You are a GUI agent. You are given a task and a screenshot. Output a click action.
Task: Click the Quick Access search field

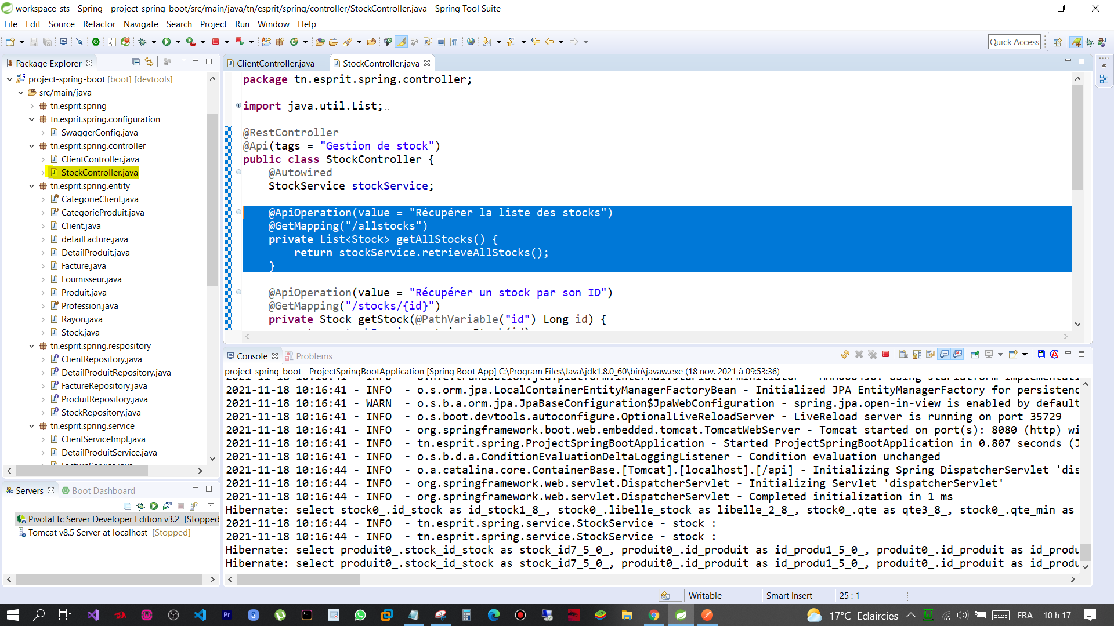1014,42
